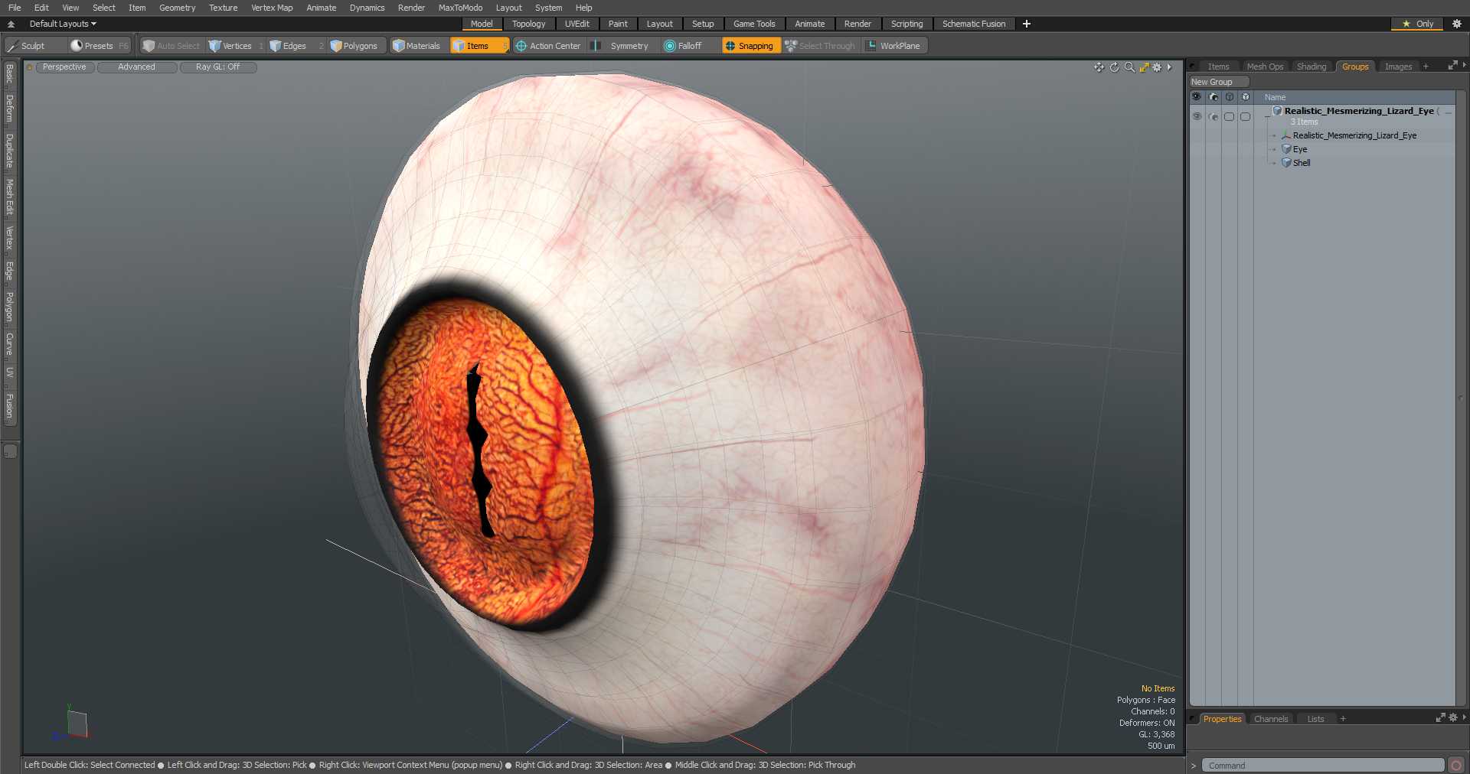Open the Presets browser
The height and width of the screenshot is (774, 1470).
(x=99, y=46)
